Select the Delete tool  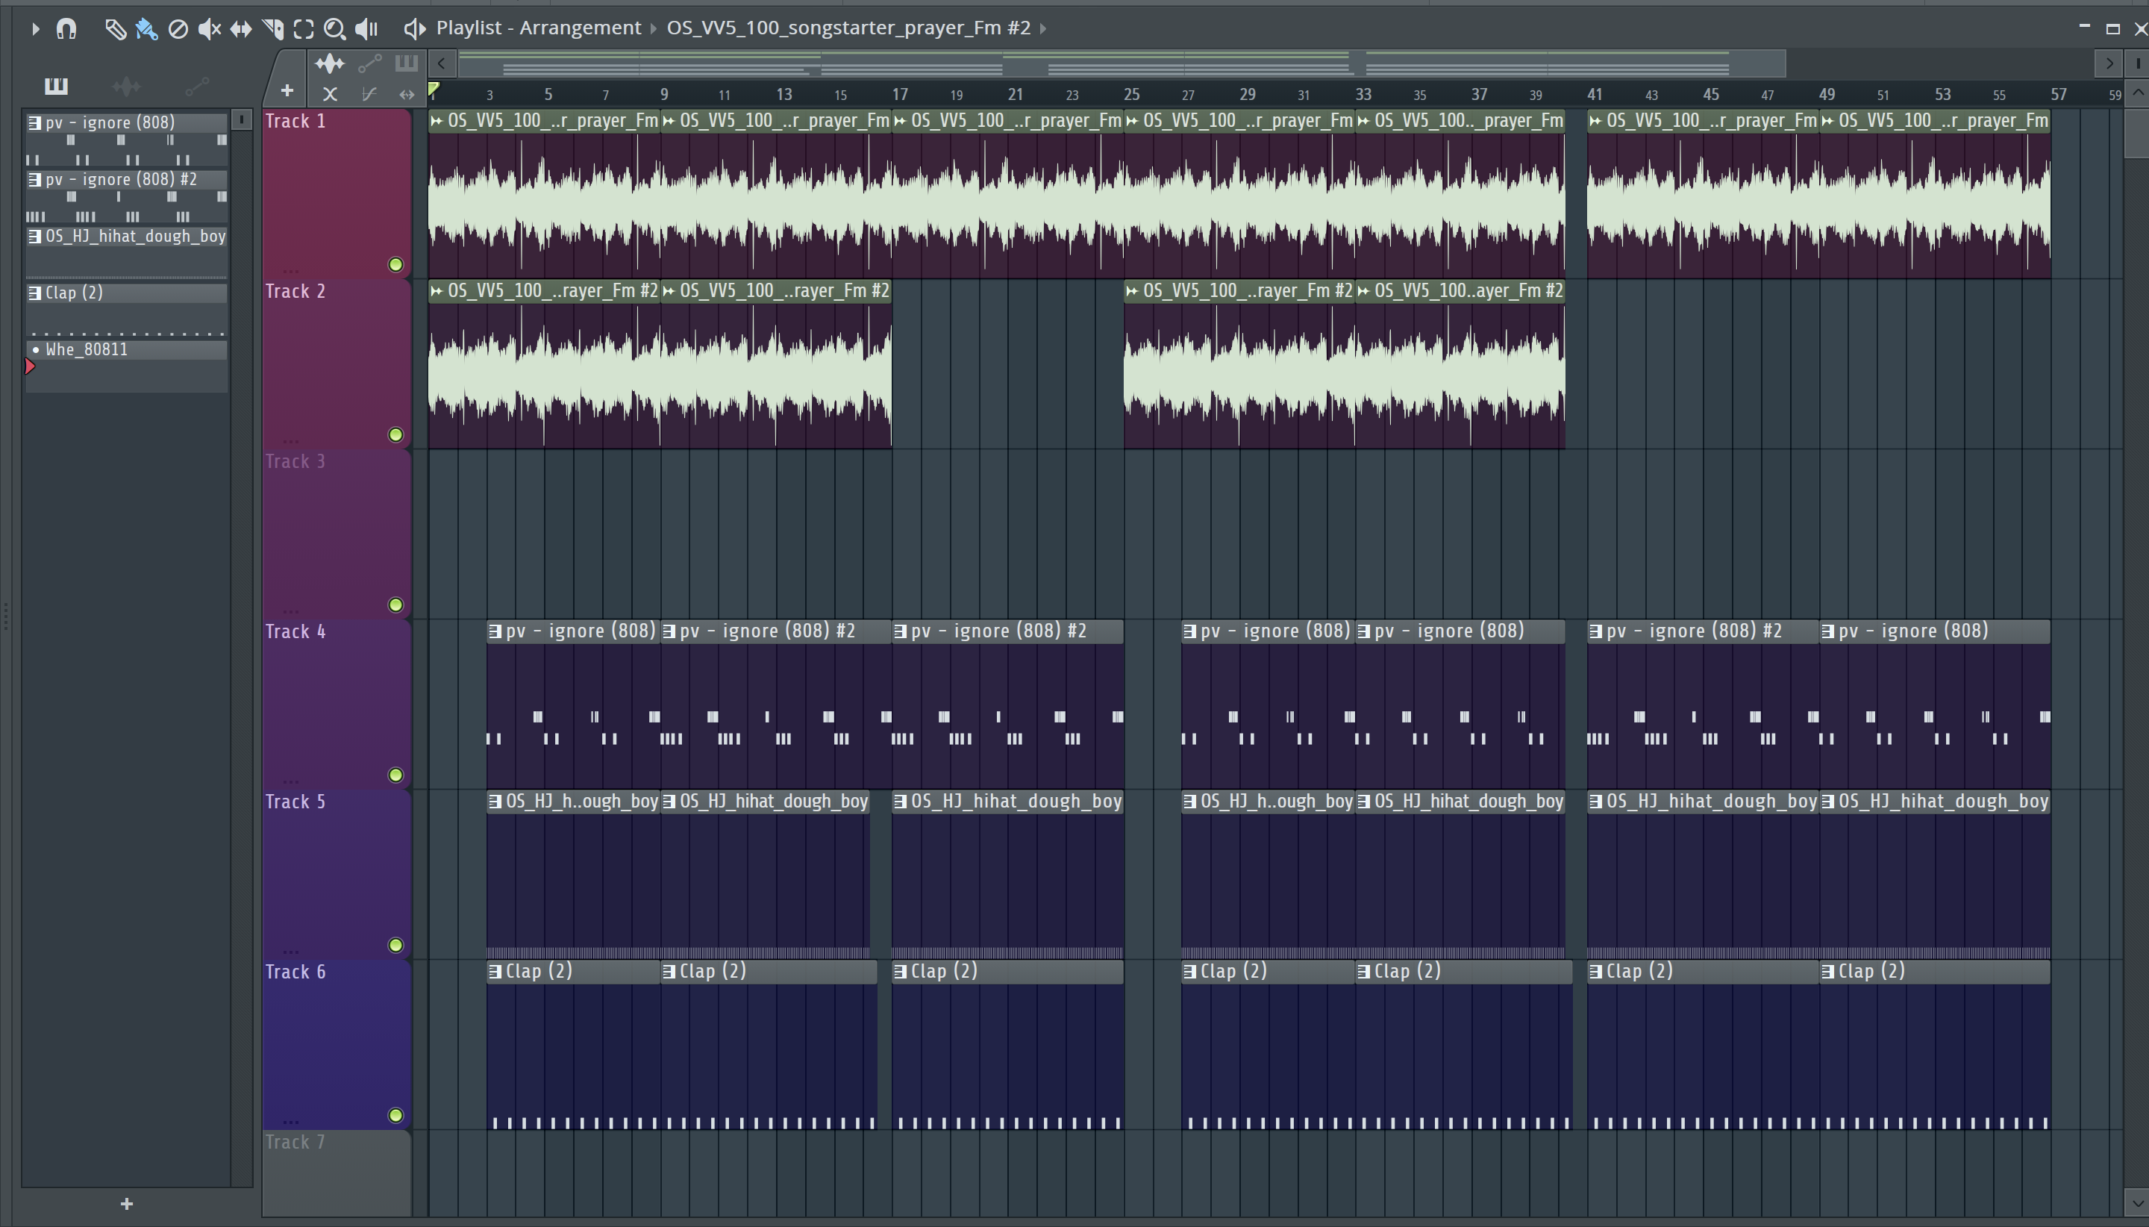[x=178, y=30]
